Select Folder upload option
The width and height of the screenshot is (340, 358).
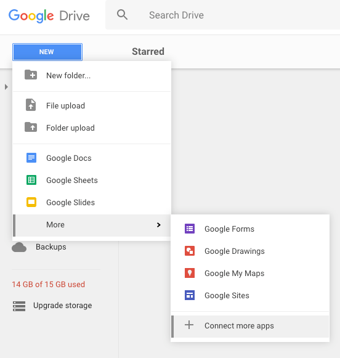click(92, 128)
